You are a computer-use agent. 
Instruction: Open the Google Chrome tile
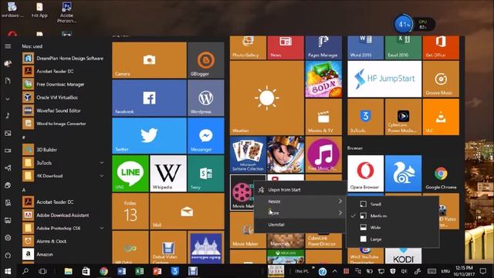point(441,173)
